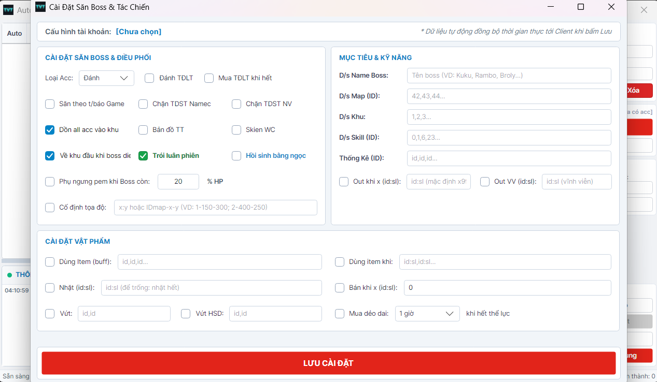Viewport: 657px width, 382px height.
Task: Enable Hồi sinh bằng ngọc checkbox
Action: coord(236,156)
